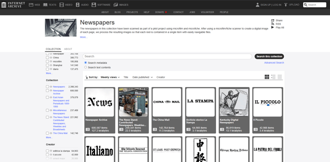Open the Internet Archive home logo
This screenshot has height=162, width=330.
13,5
